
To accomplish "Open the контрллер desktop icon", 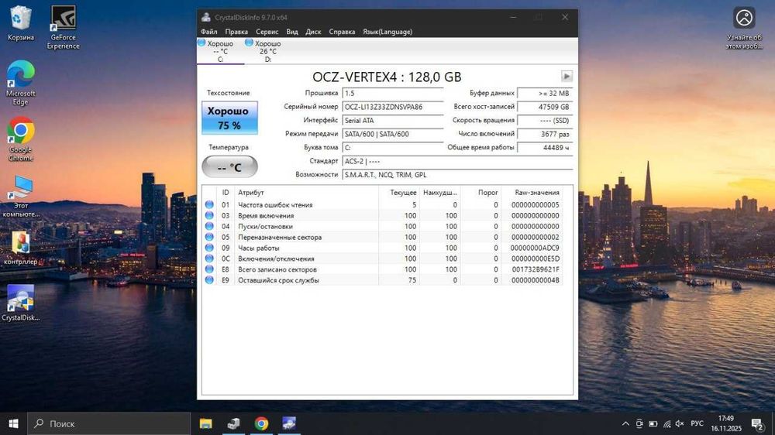I will point(21,248).
